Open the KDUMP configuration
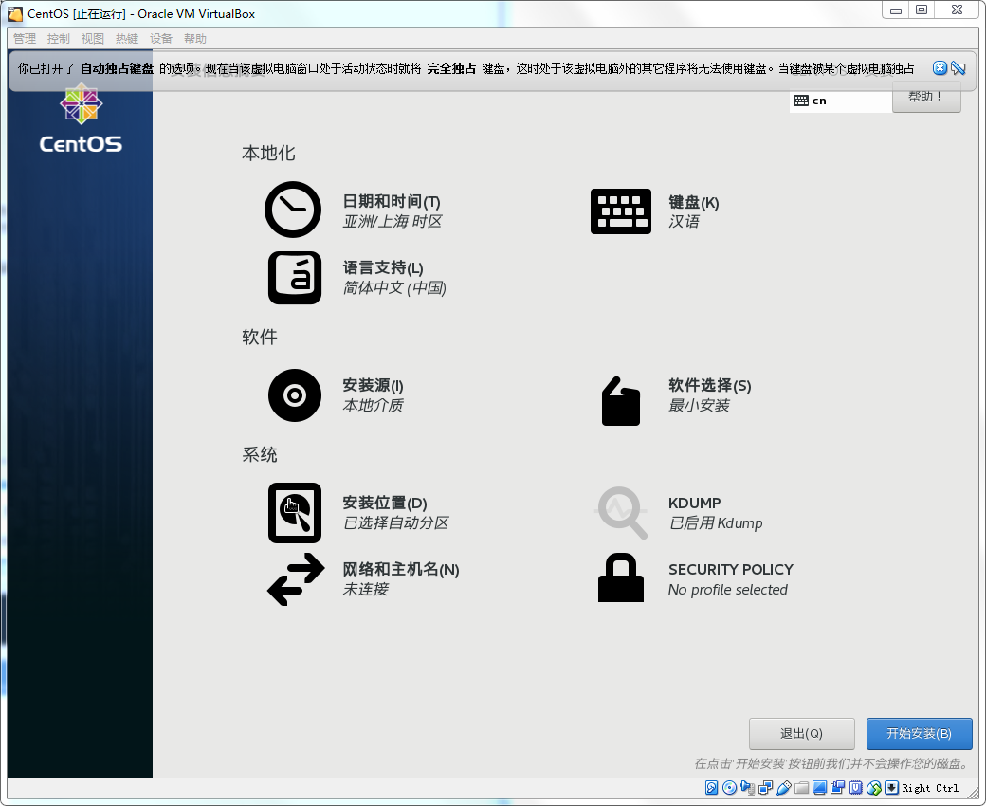986x806 pixels. [695, 503]
